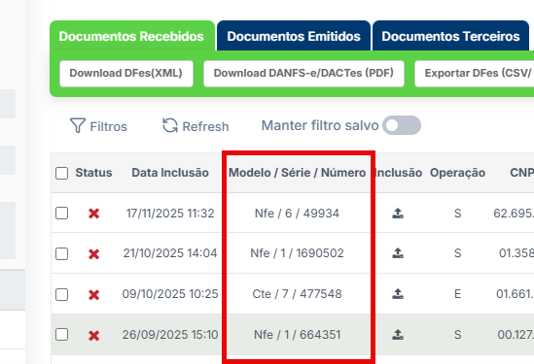Open the Filtros funnel icon

(77, 126)
